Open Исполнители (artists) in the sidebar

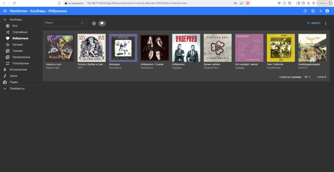click(x=18, y=70)
